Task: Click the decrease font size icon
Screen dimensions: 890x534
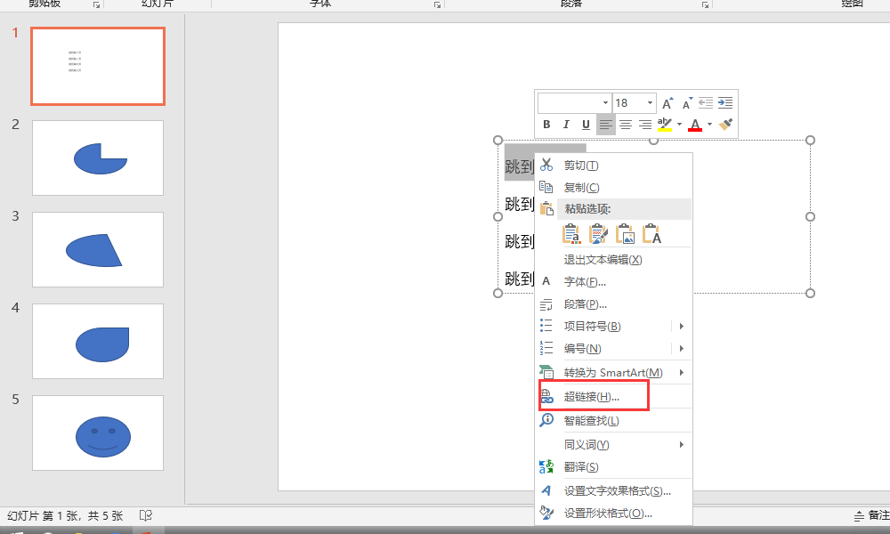Action: 686,103
